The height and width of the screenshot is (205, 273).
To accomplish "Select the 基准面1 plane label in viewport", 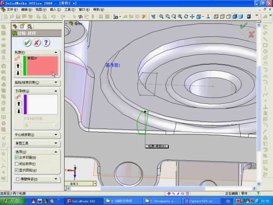I will [113, 65].
